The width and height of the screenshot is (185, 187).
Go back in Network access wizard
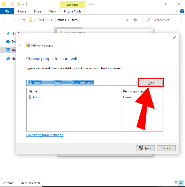(20, 45)
